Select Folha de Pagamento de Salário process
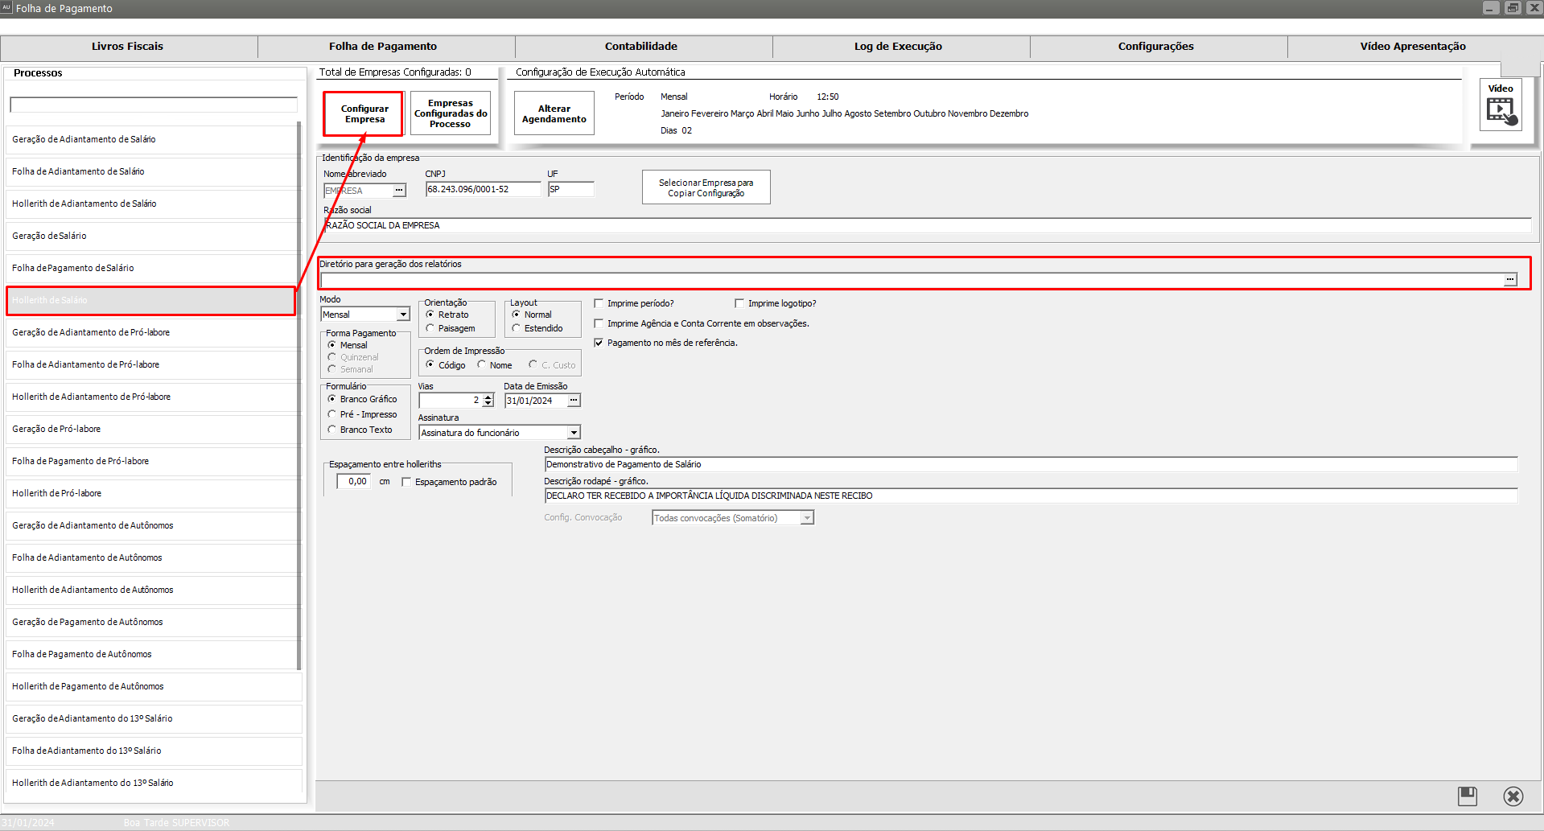 pos(153,268)
